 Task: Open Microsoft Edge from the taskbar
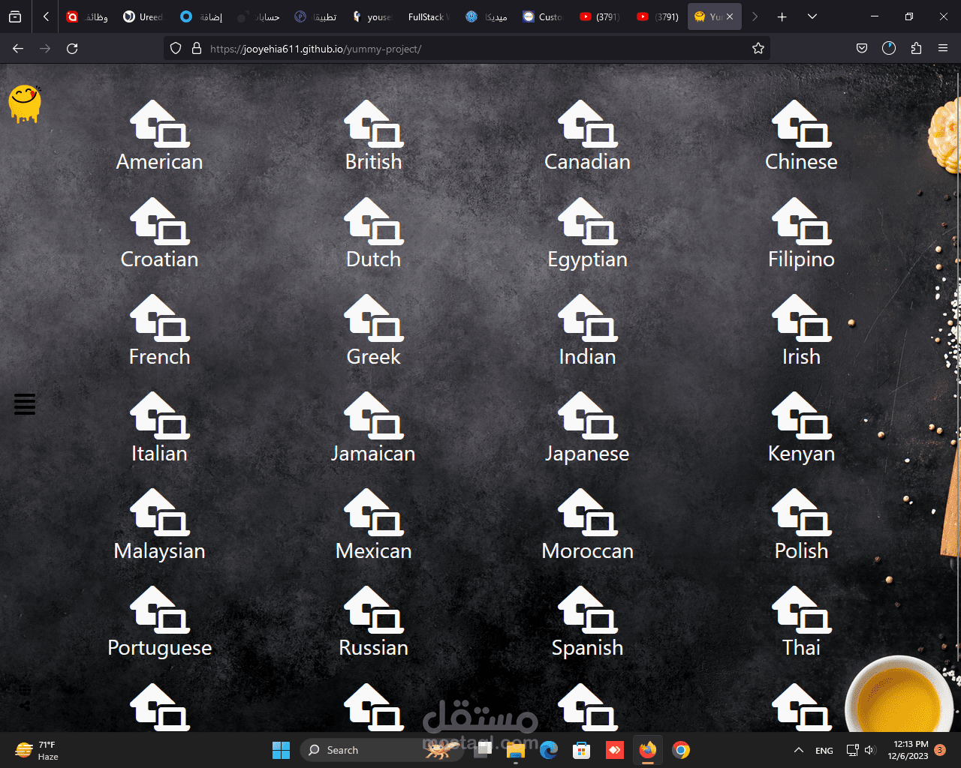point(549,750)
